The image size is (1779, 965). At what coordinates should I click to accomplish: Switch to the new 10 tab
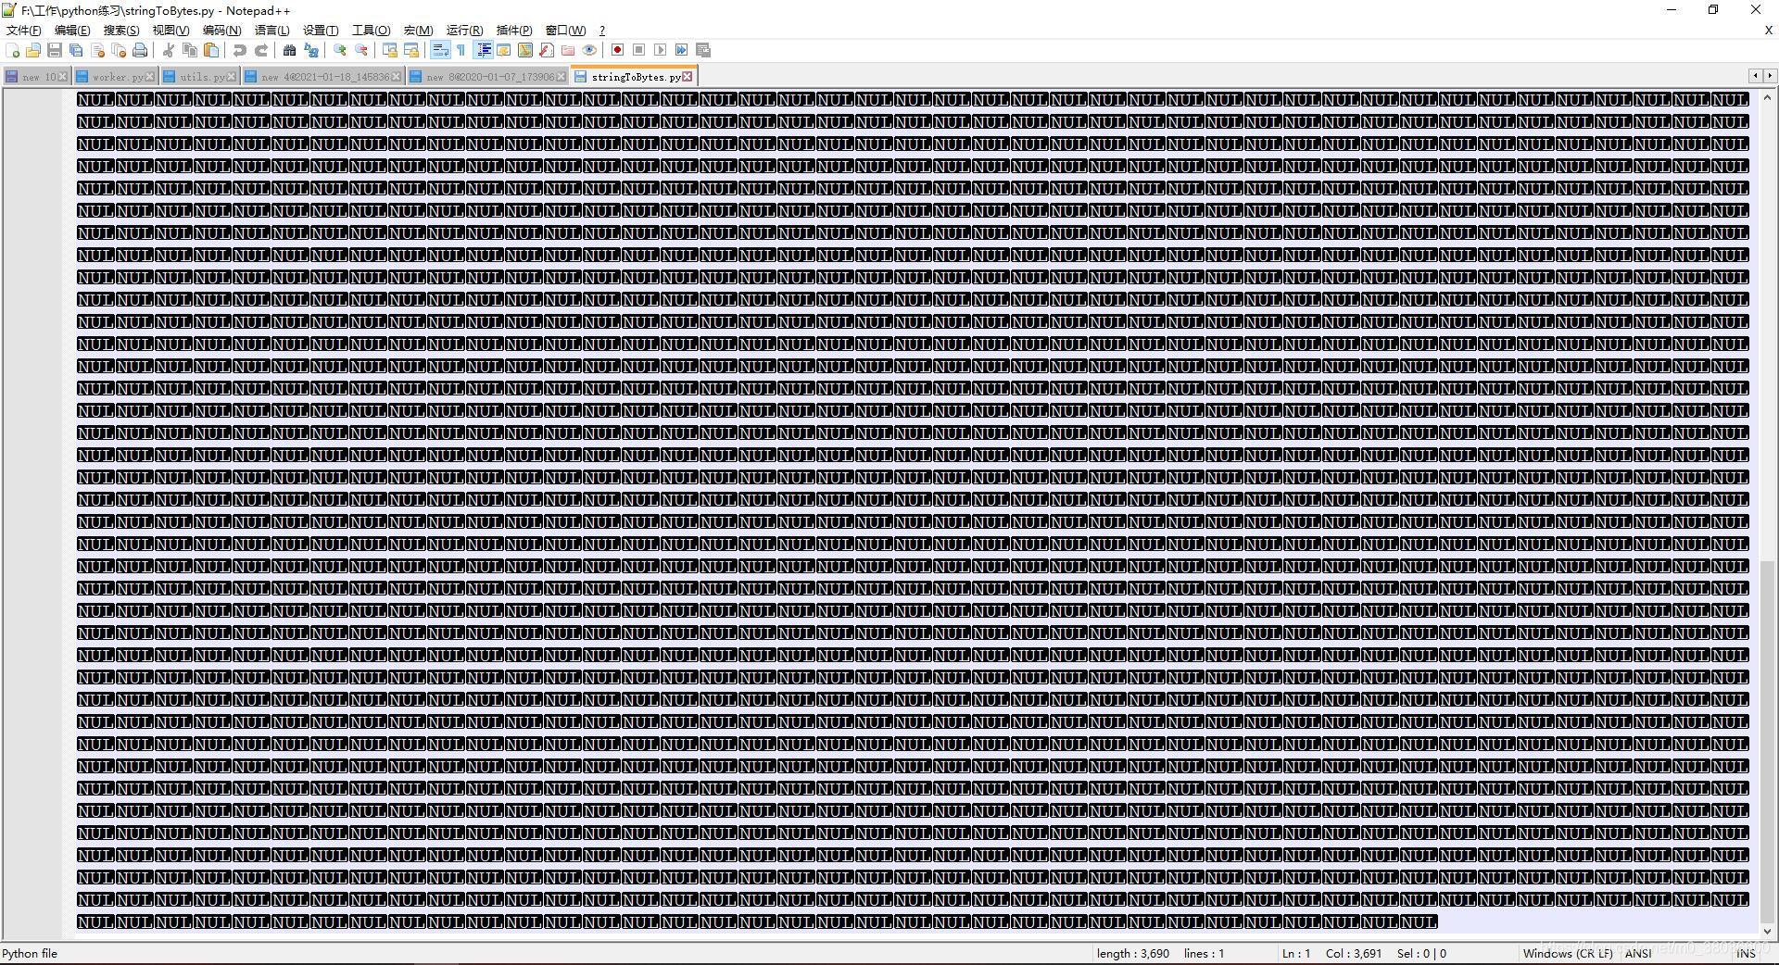[35, 77]
